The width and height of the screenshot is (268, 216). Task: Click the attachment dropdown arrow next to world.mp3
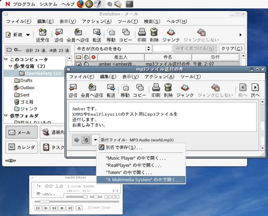pos(96,140)
